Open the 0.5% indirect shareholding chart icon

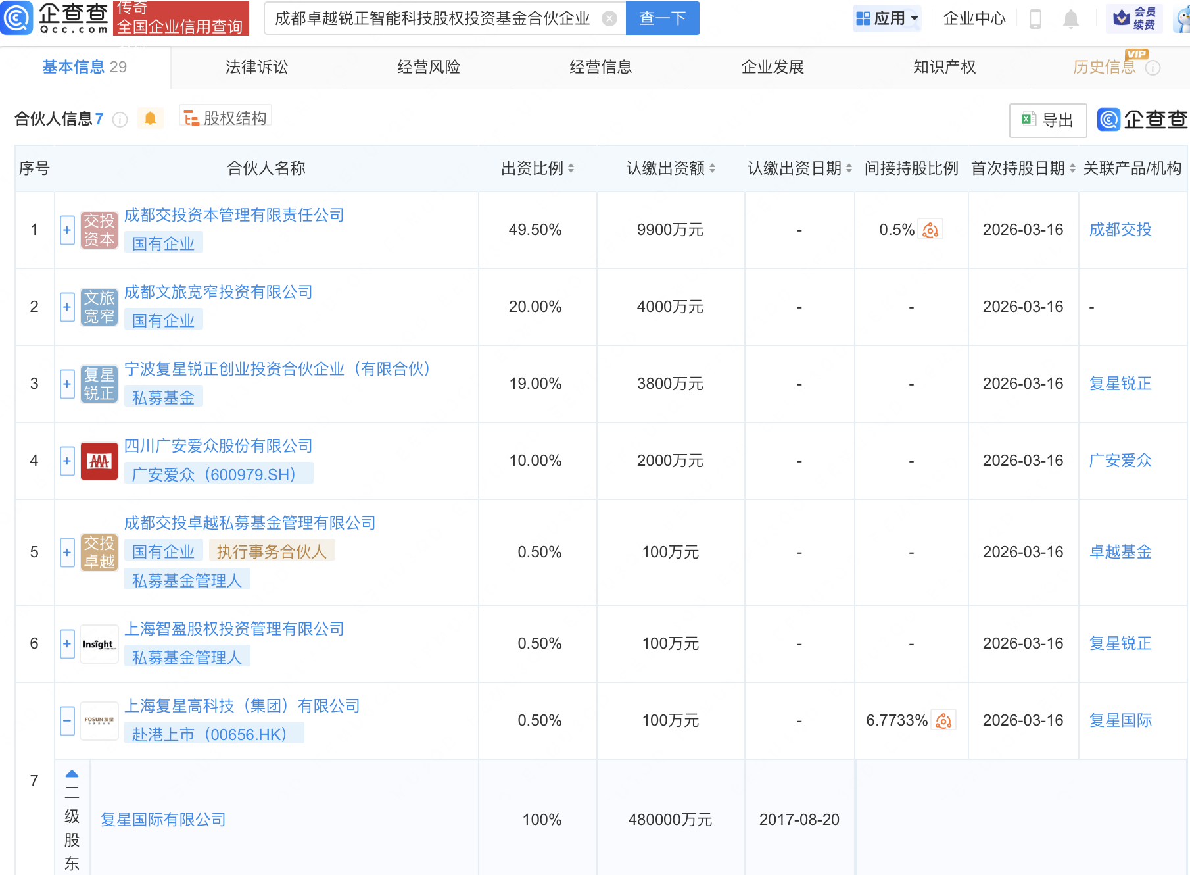pos(930,230)
